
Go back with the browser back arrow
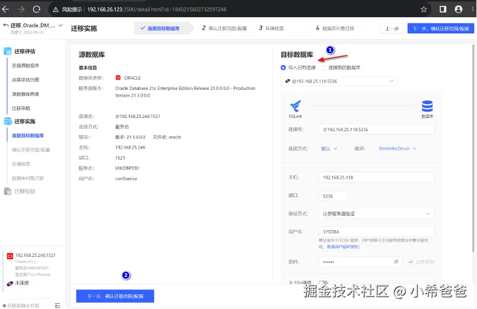coord(6,9)
